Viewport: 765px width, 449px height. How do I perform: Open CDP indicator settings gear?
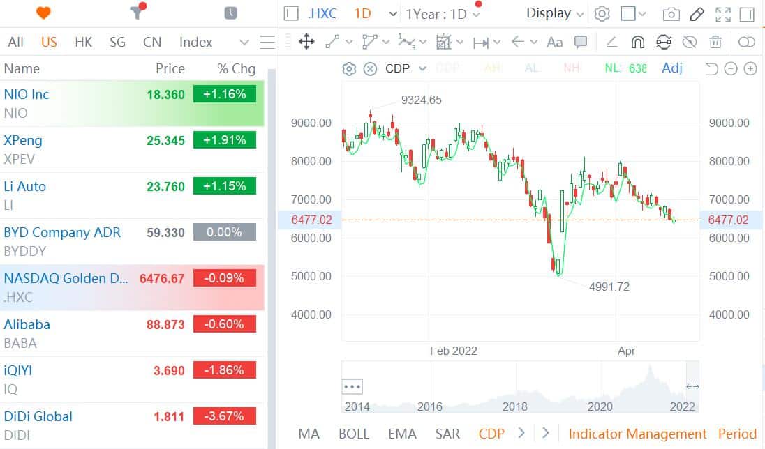click(x=349, y=68)
